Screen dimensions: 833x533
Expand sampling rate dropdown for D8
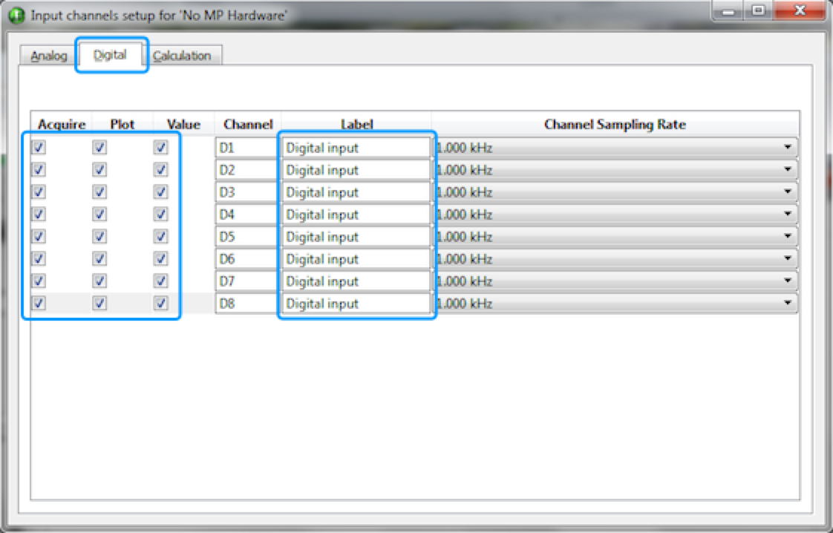(x=787, y=304)
